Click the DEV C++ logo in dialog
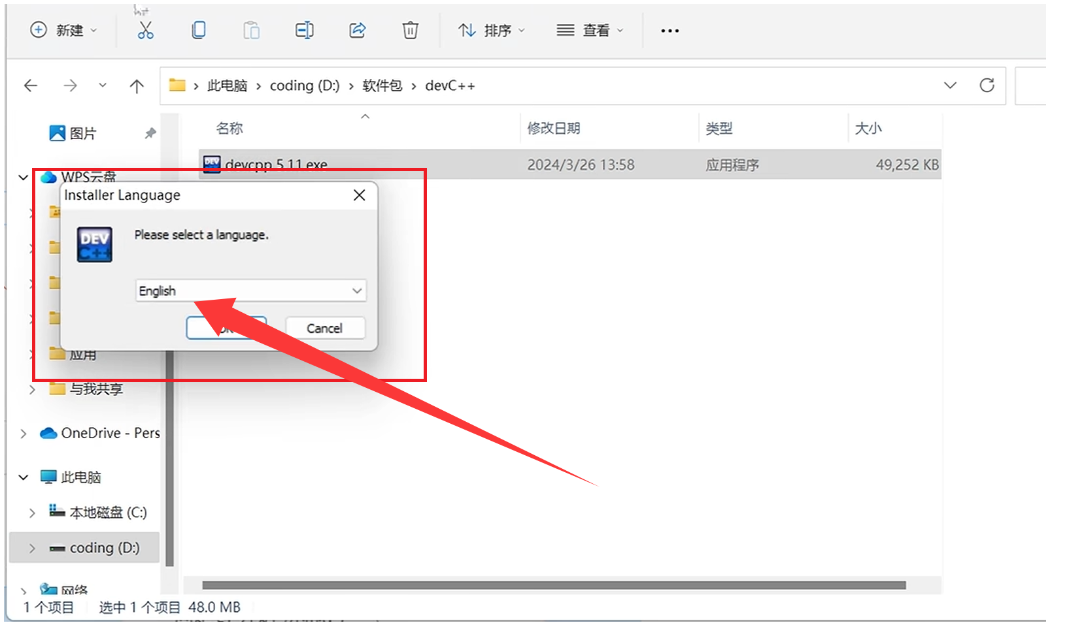 pos(94,244)
